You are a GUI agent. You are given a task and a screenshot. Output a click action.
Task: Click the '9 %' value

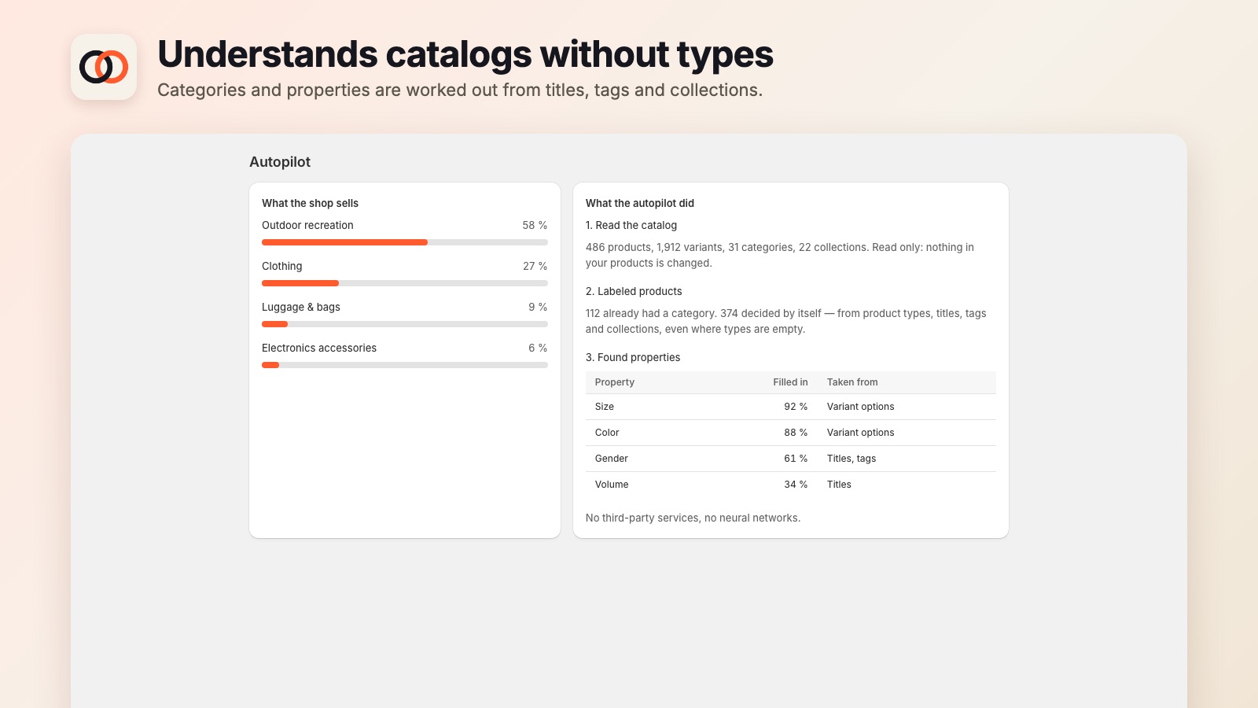coord(538,307)
